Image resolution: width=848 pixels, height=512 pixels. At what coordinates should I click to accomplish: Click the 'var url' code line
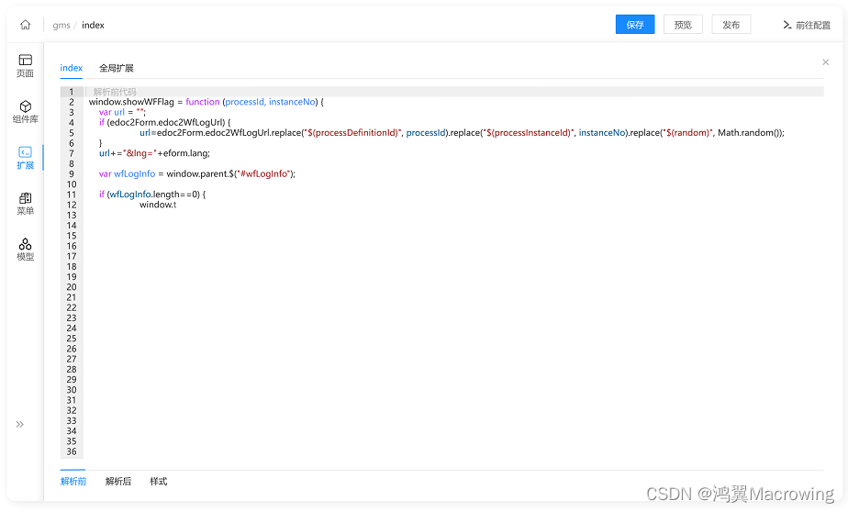[122, 112]
